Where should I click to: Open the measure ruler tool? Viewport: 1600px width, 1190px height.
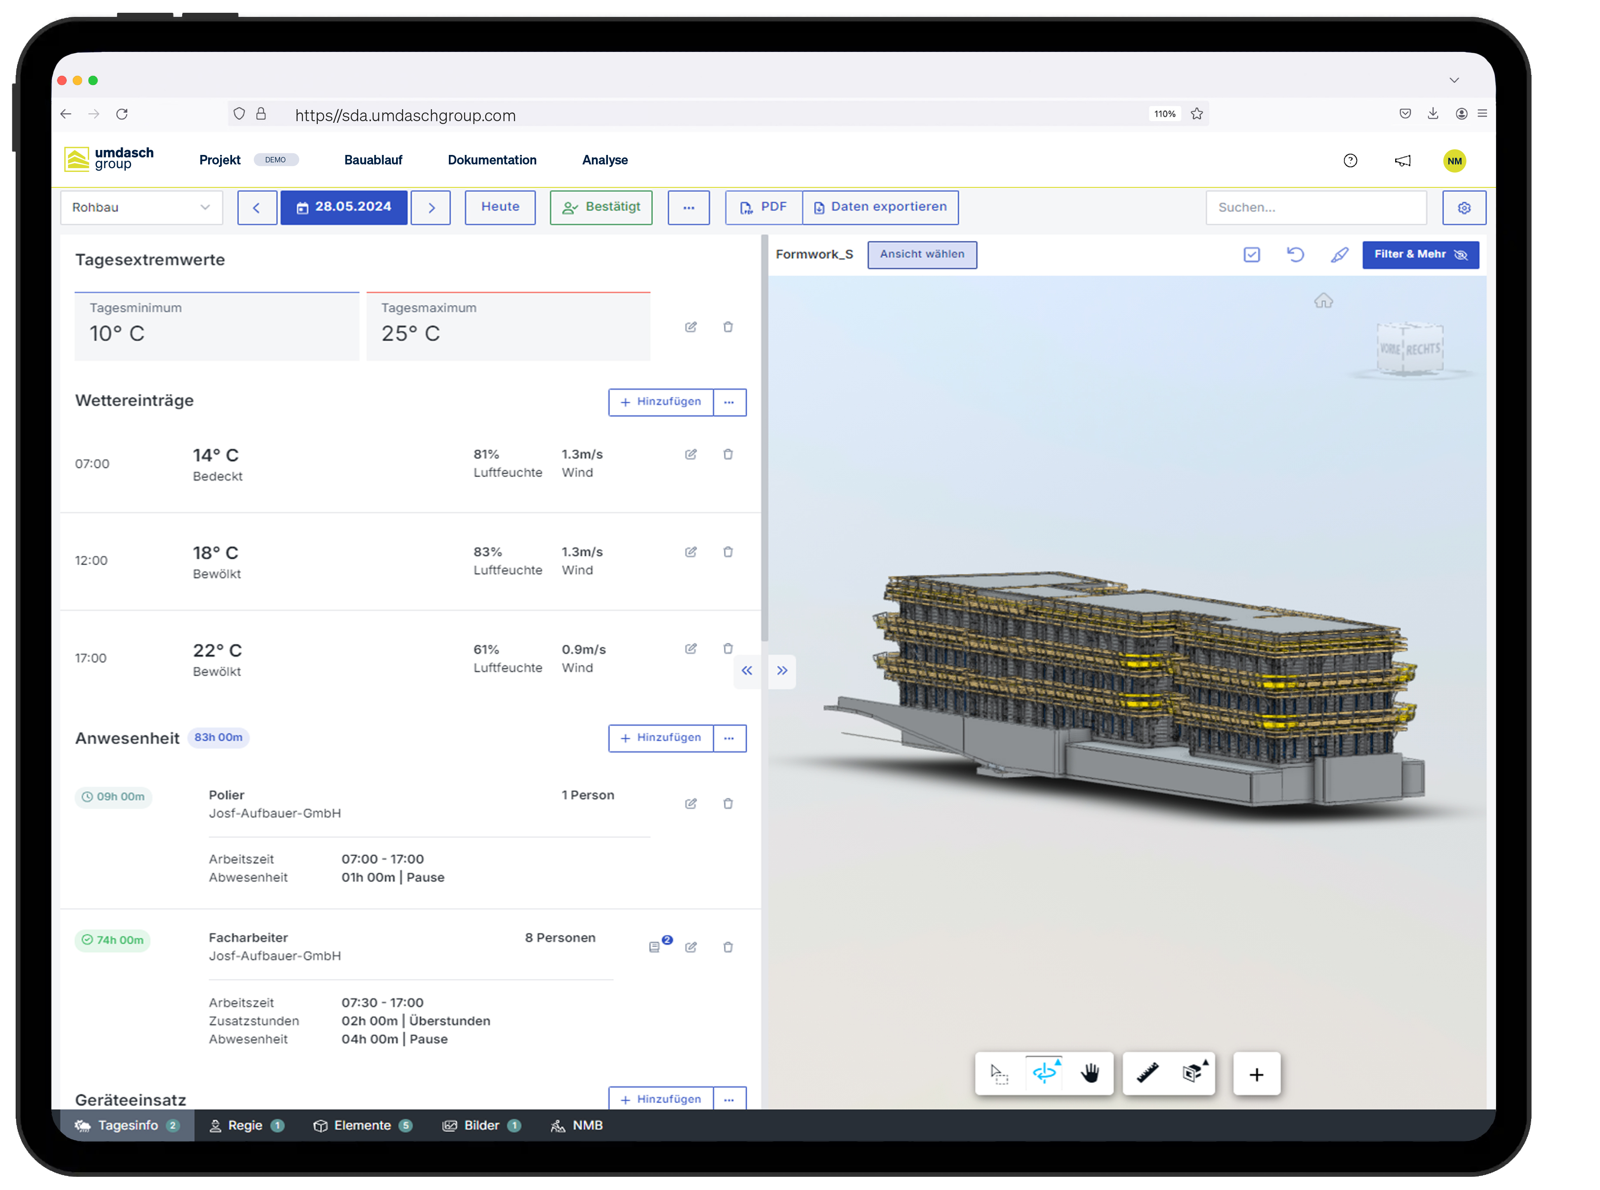[1147, 1073]
